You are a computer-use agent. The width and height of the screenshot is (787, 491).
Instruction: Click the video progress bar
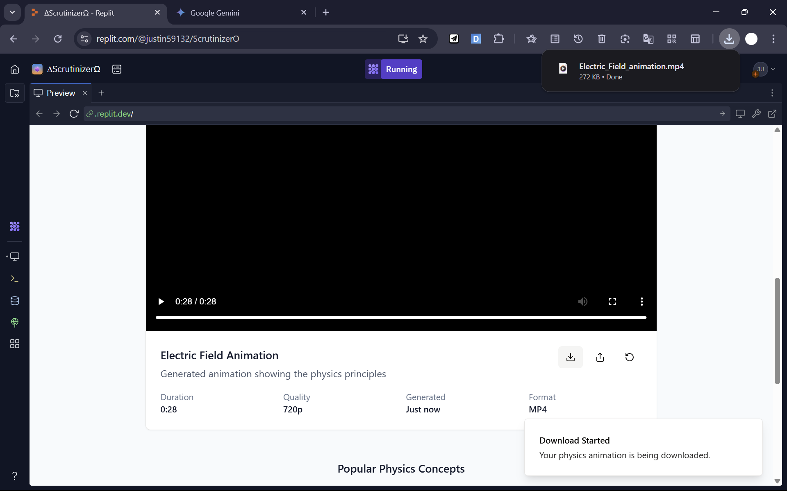click(401, 317)
